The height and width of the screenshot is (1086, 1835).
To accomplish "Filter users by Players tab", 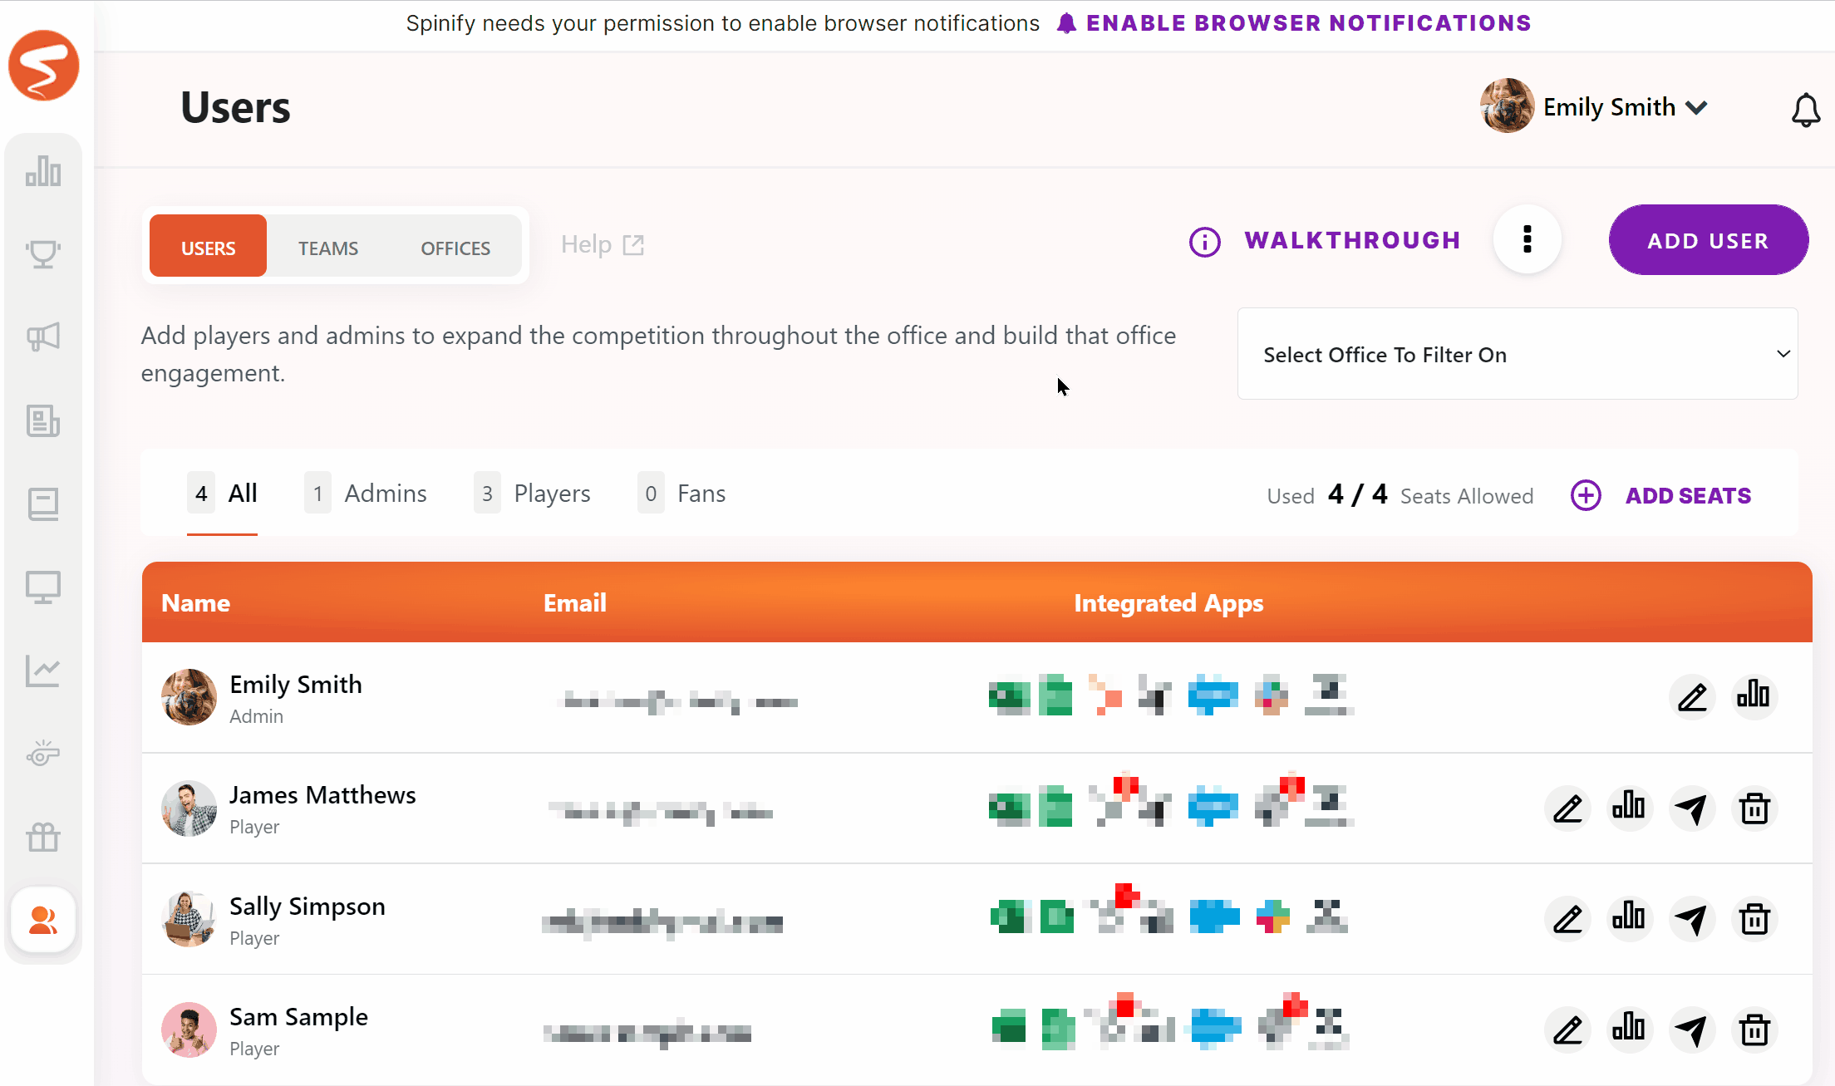I will click(549, 493).
